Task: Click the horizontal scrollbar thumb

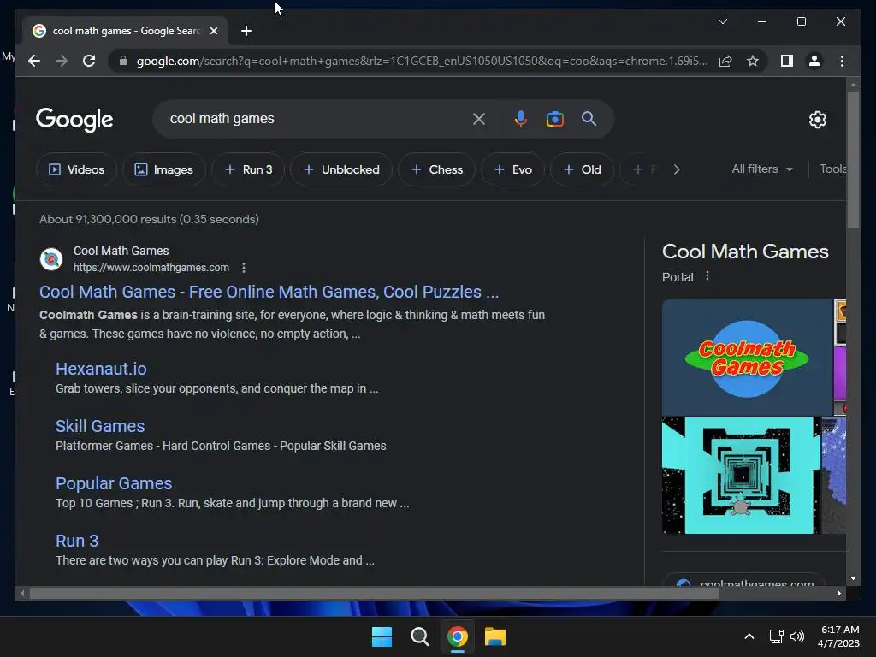Action: tap(374, 594)
